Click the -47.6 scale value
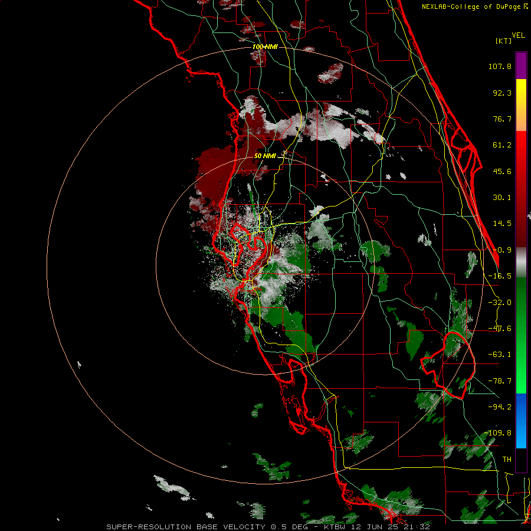The height and width of the screenshot is (531, 531). coord(500,329)
